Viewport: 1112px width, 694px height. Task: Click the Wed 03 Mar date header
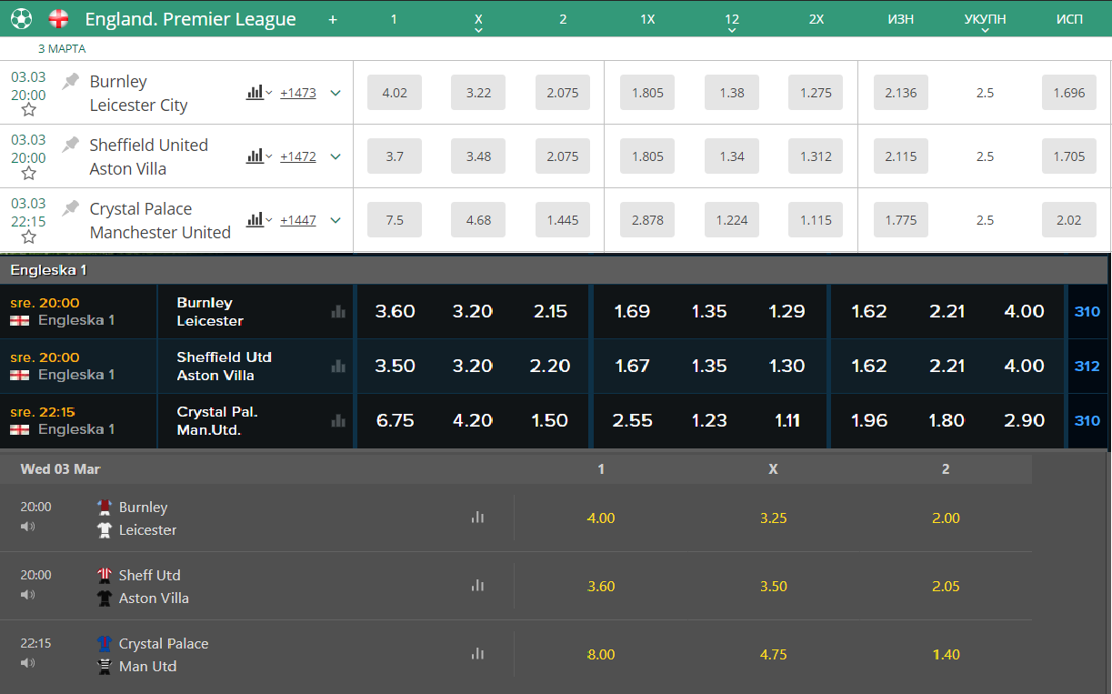click(60, 469)
